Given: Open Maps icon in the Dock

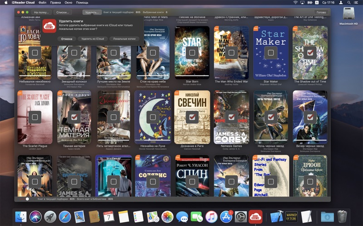Looking at the screenshot, I should point(153,217).
